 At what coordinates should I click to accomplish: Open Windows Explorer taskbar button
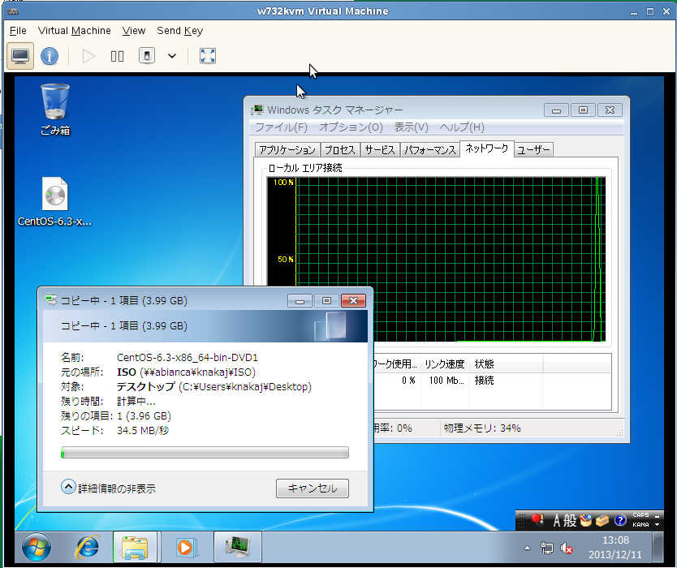coord(135,547)
